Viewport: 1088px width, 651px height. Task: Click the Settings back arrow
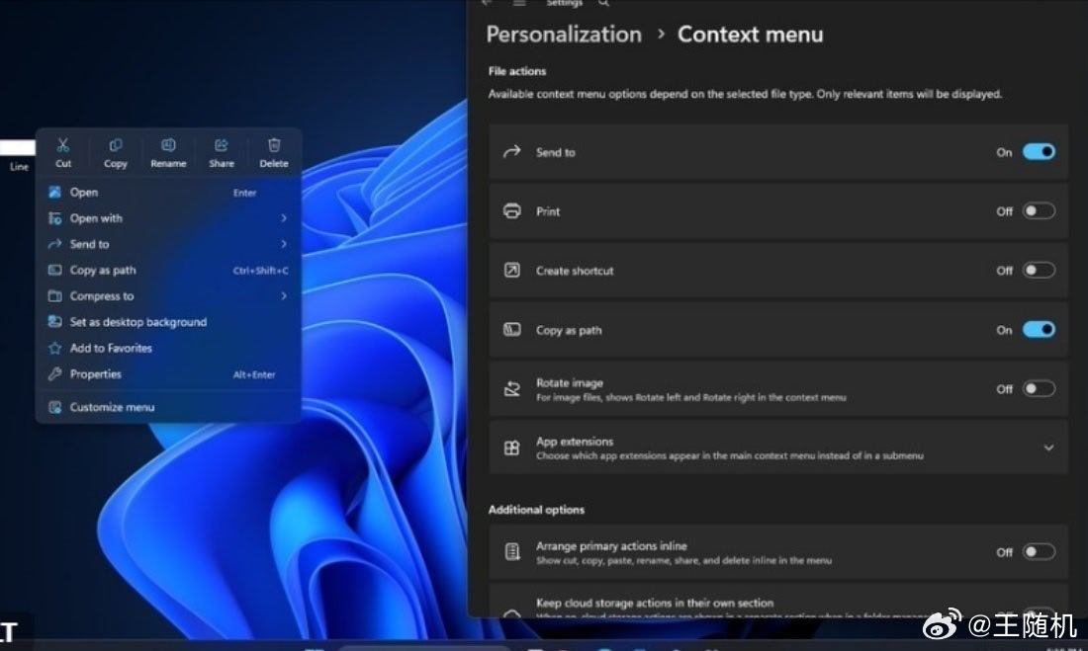487,4
